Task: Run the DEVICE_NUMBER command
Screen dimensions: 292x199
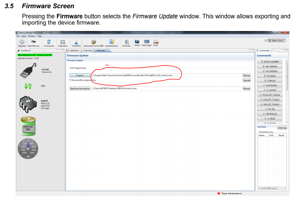Action: point(270,62)
